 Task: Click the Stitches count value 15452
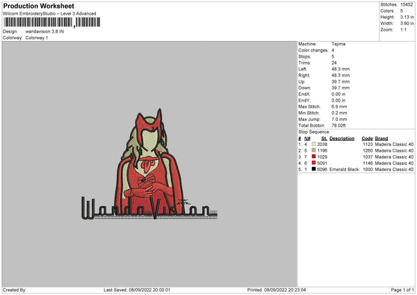click(407, 5)
